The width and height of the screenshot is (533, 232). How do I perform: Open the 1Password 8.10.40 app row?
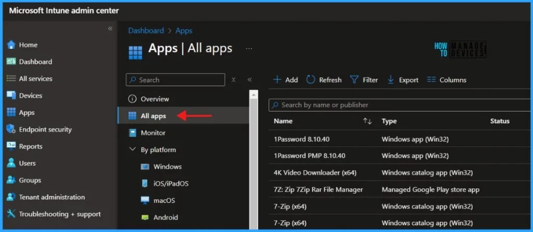coord(399,139)
